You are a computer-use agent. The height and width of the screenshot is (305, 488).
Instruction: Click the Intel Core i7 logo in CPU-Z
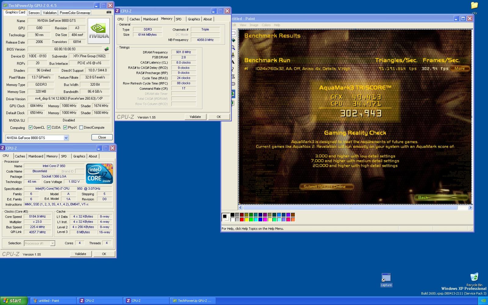click(99, 174)
